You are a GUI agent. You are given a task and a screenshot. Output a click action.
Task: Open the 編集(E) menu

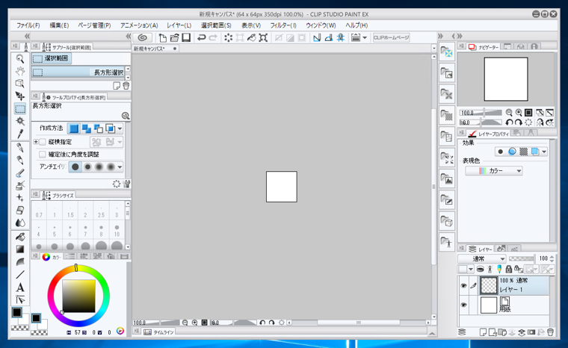tap(59, 25)
